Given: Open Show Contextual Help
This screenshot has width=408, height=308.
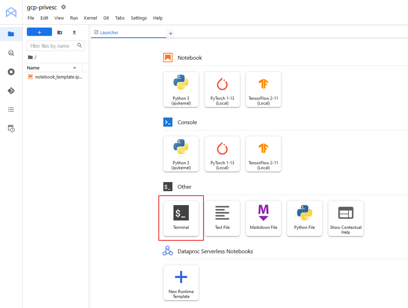Looking at the screenshot, I should click(x=346, y=218).
